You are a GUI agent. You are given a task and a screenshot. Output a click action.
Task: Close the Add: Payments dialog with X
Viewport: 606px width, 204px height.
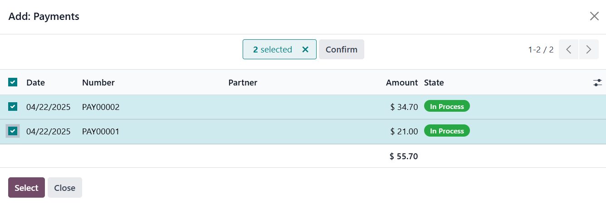[x=594, y=16]
